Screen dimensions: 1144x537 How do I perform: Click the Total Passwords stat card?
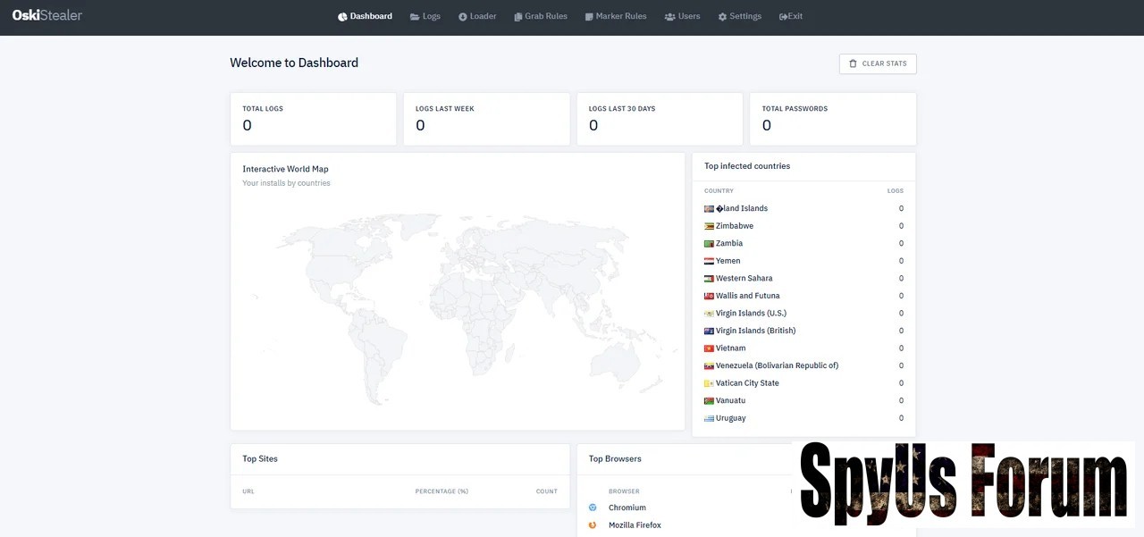(832, 119)
